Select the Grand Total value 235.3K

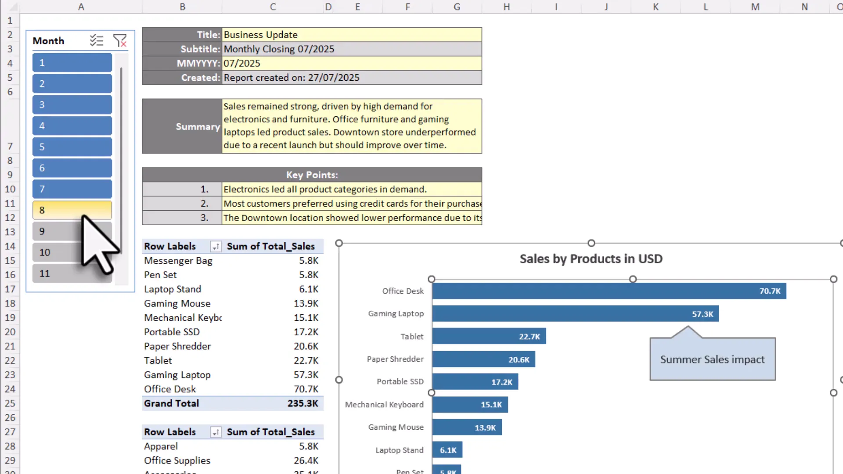click(x=303, y=403)
